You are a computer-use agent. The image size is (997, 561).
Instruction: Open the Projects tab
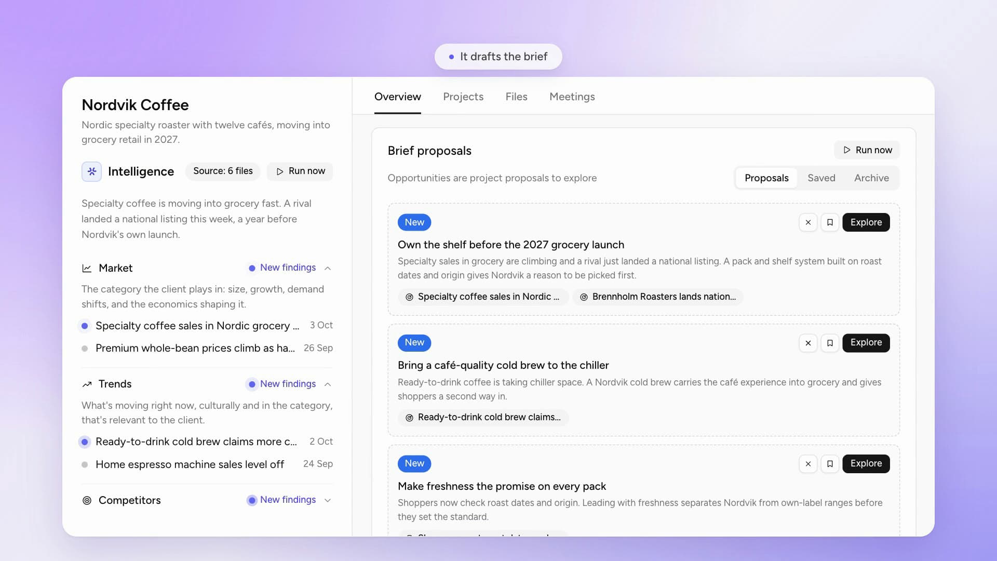click(463, 97)
